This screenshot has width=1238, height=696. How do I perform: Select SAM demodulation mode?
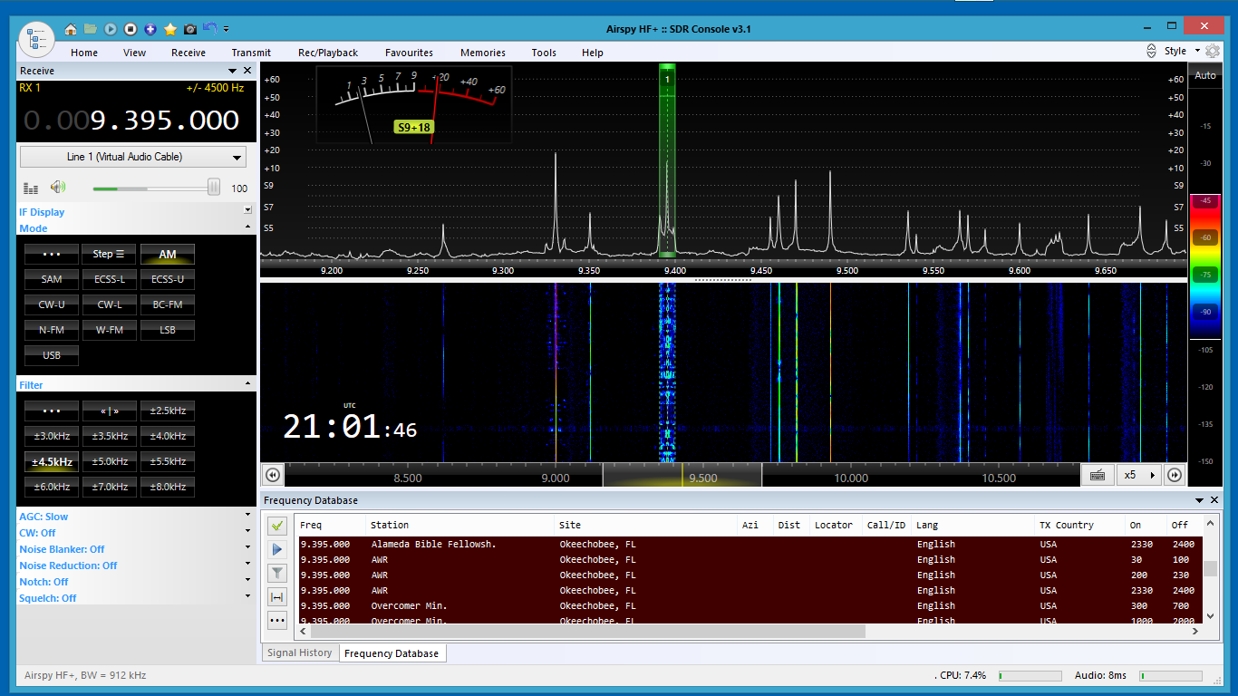coord(52,279)
